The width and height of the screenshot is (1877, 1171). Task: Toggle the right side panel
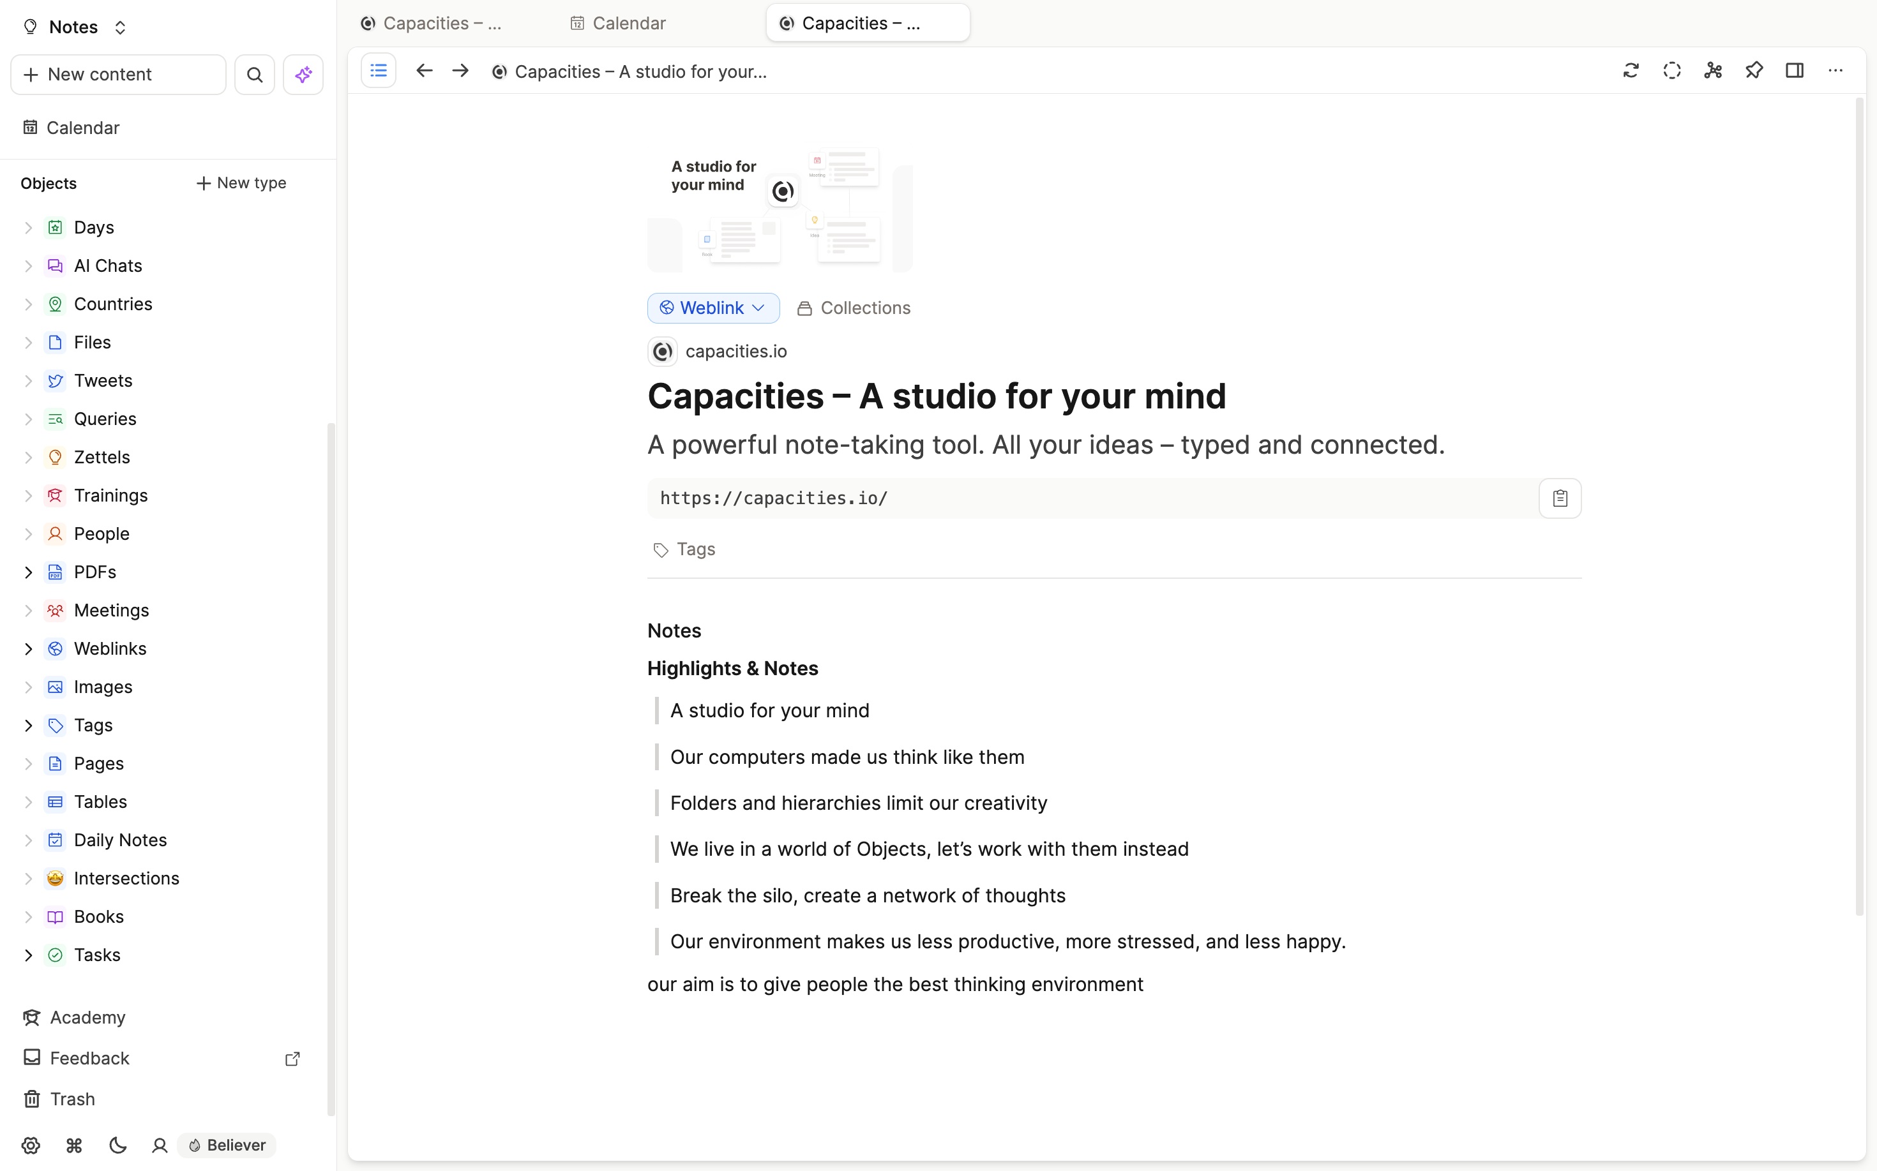(1794, 70)
